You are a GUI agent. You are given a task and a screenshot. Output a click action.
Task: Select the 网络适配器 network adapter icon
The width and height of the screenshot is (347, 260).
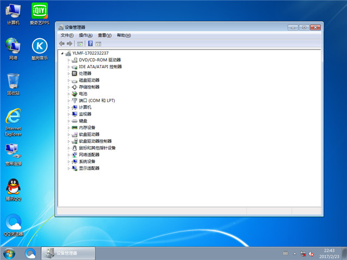75,155
